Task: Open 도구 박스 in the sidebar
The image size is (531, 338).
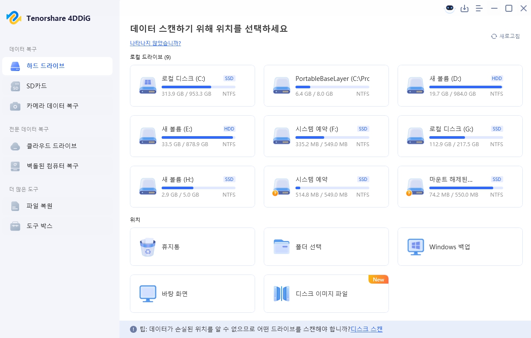Action: coord(57,226)
